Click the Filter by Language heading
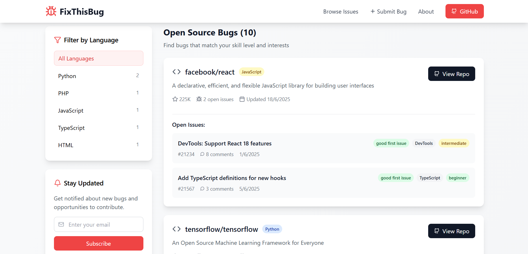528x254 pixels. [91, 40]
